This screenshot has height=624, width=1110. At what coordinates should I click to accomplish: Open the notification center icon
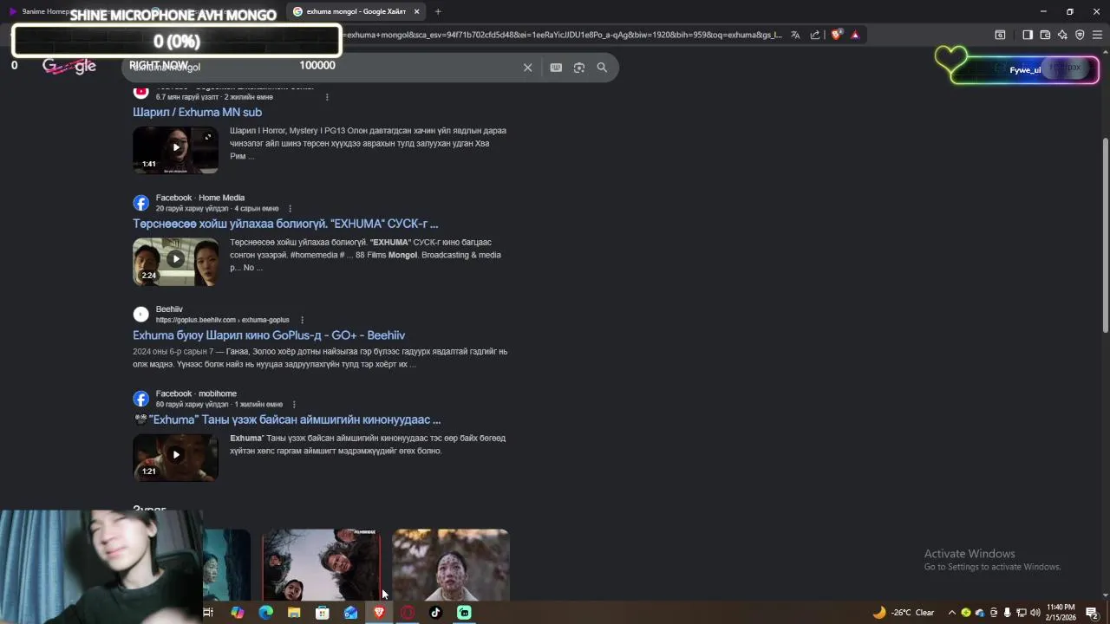[x=1092, y=613]
